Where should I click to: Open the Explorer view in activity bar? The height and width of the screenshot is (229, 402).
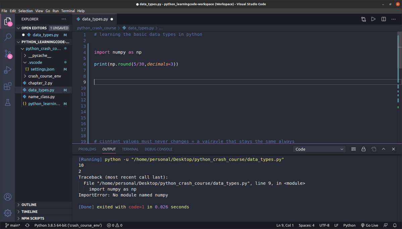[x=8, y=21]
